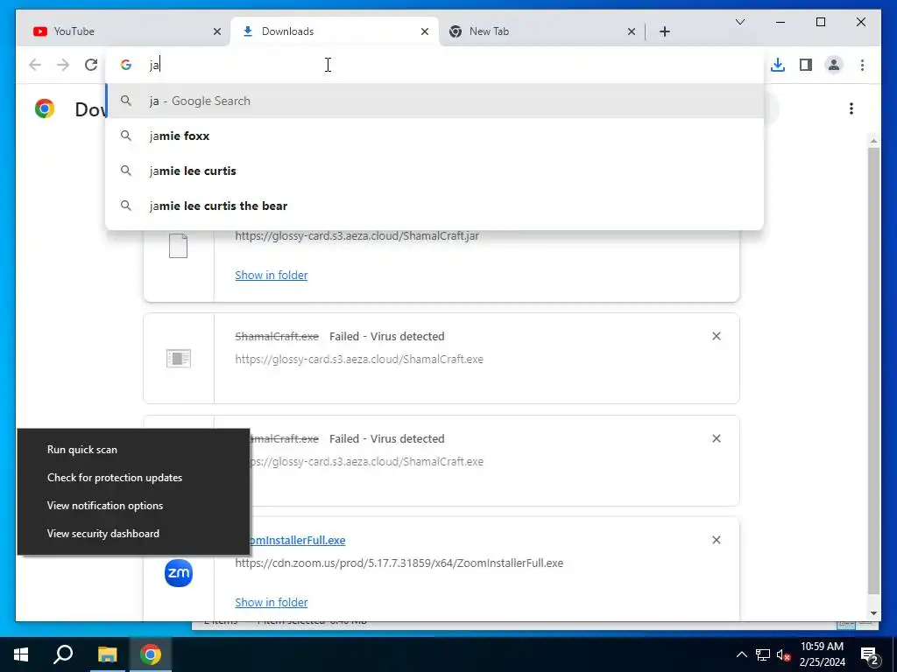897x672 pixels.
Task: Choose 'ja - Google Search' suggestion
Action: pyautogui.click(x=434, y=101)
